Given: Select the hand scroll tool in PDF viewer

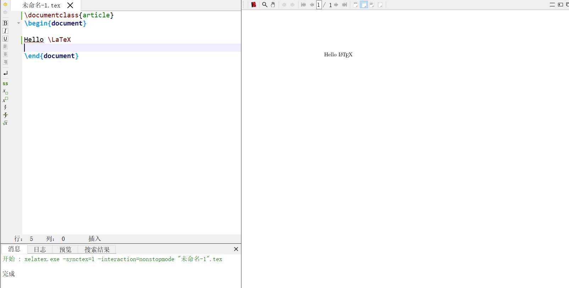Looking at the screenshot, I should pyautogui.click(x=273, y=5).
